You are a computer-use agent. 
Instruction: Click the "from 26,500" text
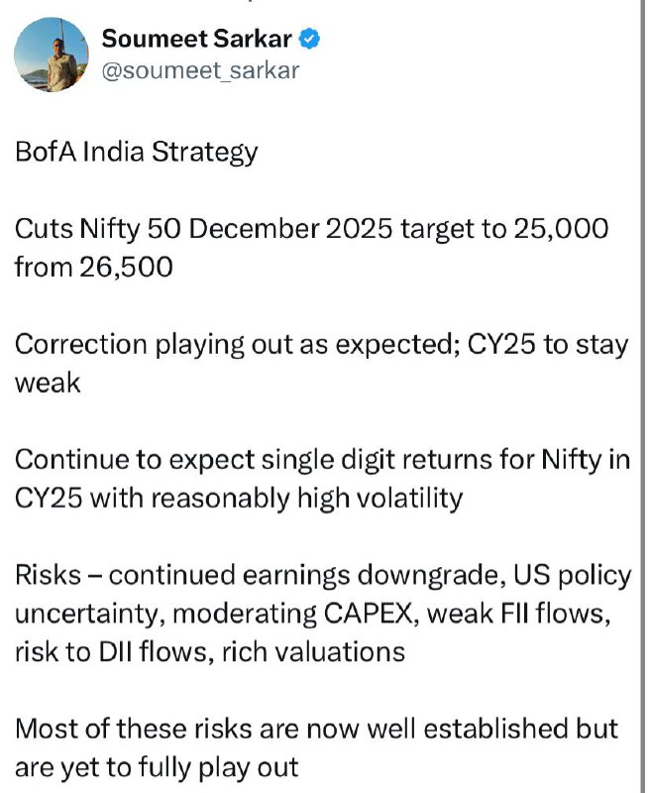(x=94, y=267)
